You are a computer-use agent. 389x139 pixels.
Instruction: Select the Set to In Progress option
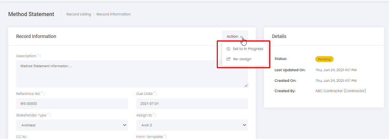(x=248, y=49)
